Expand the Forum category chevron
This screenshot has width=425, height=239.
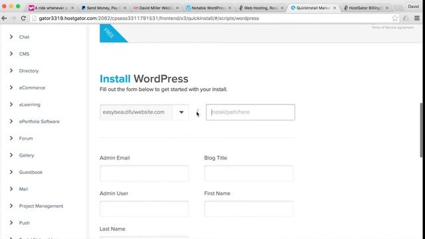tap(11, 138)
